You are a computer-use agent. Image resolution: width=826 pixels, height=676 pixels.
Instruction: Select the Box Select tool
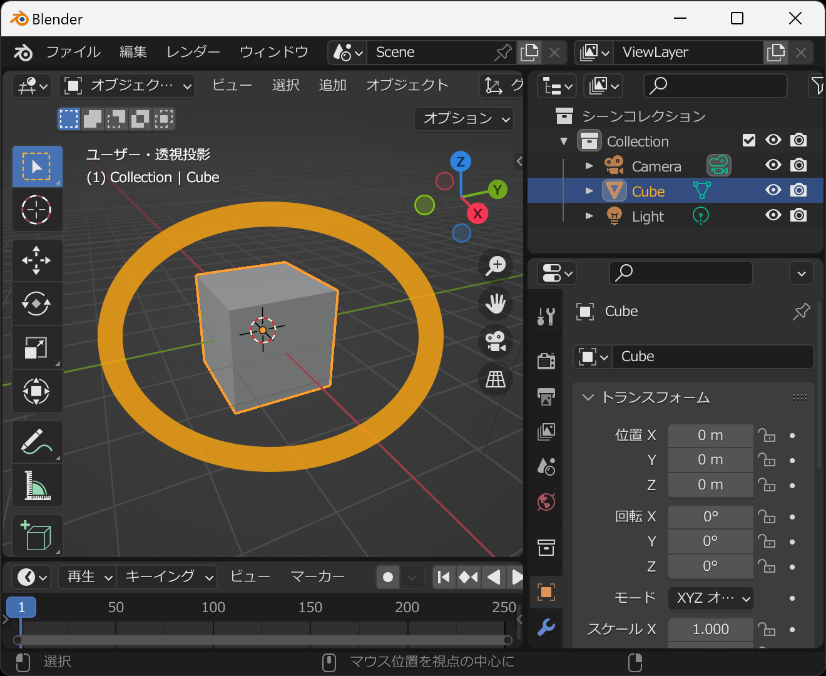(x=37, y=166)
